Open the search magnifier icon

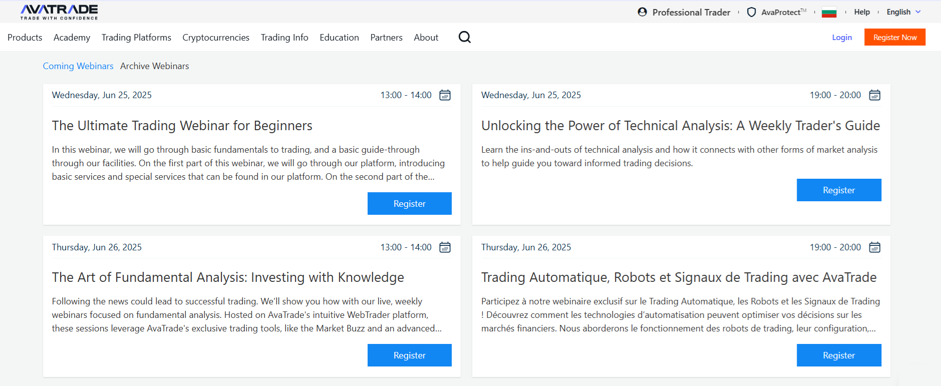[x=465, y=37]
